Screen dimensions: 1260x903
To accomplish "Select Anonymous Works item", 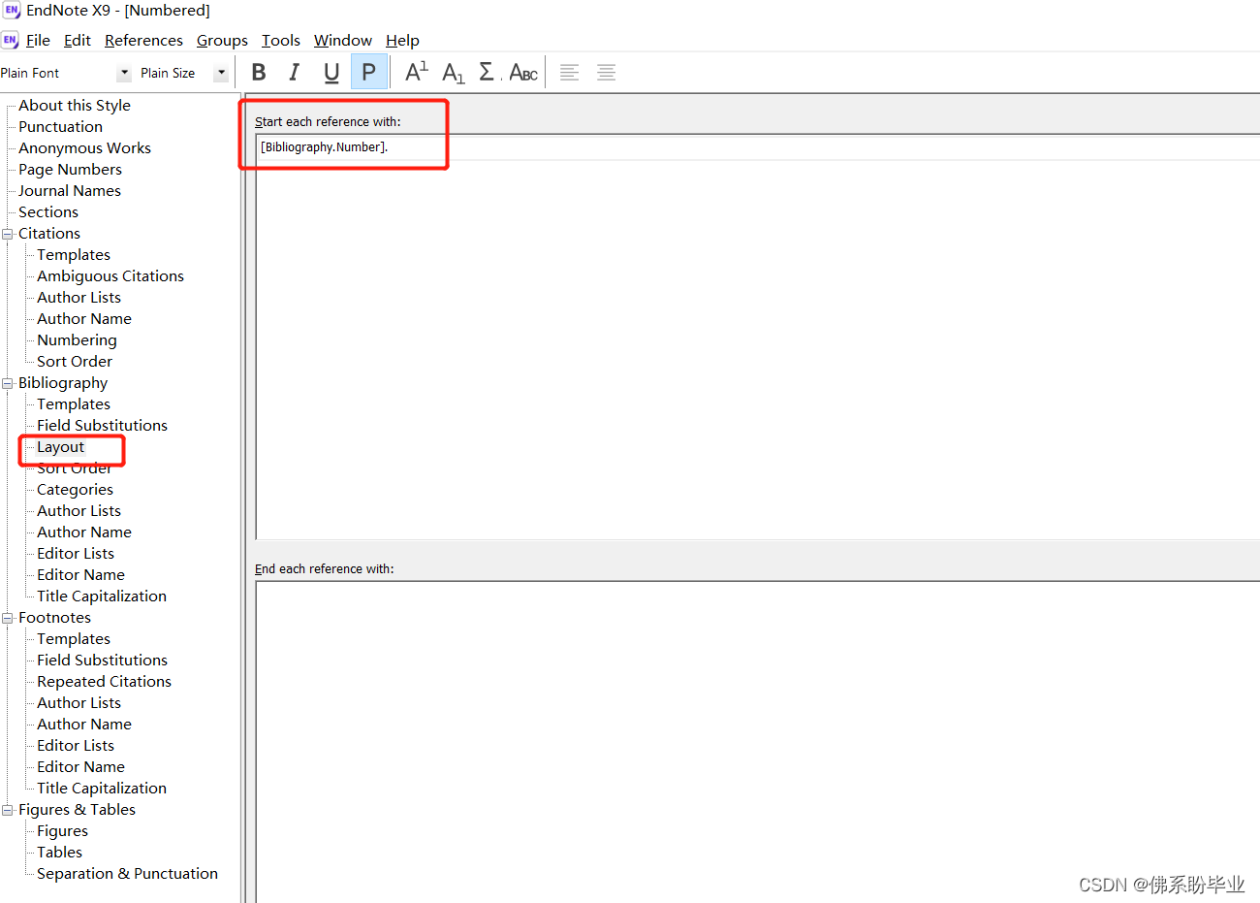I will tap(84, 148).
